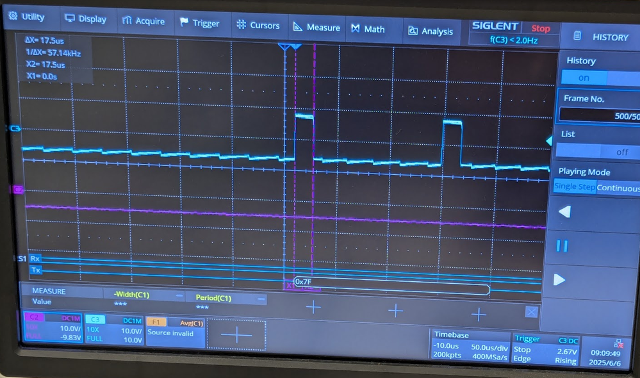
Task: Select the Tx decode bus label
Action: pos(36,270)
